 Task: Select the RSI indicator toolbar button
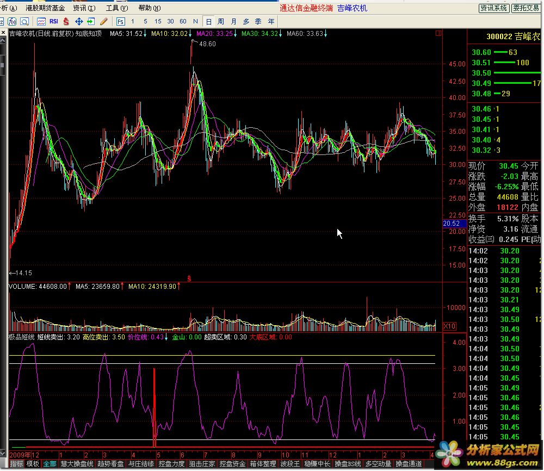point(54,22)
